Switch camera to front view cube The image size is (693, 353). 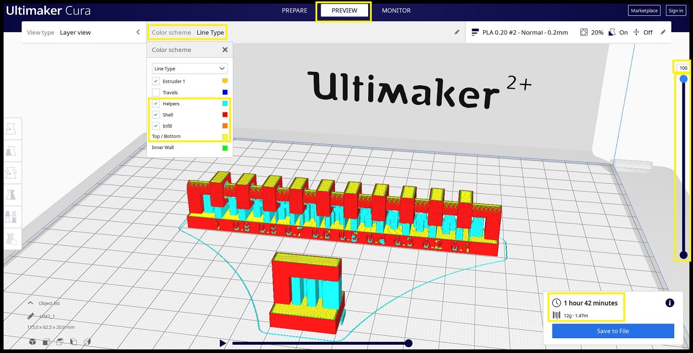point(46,342)
